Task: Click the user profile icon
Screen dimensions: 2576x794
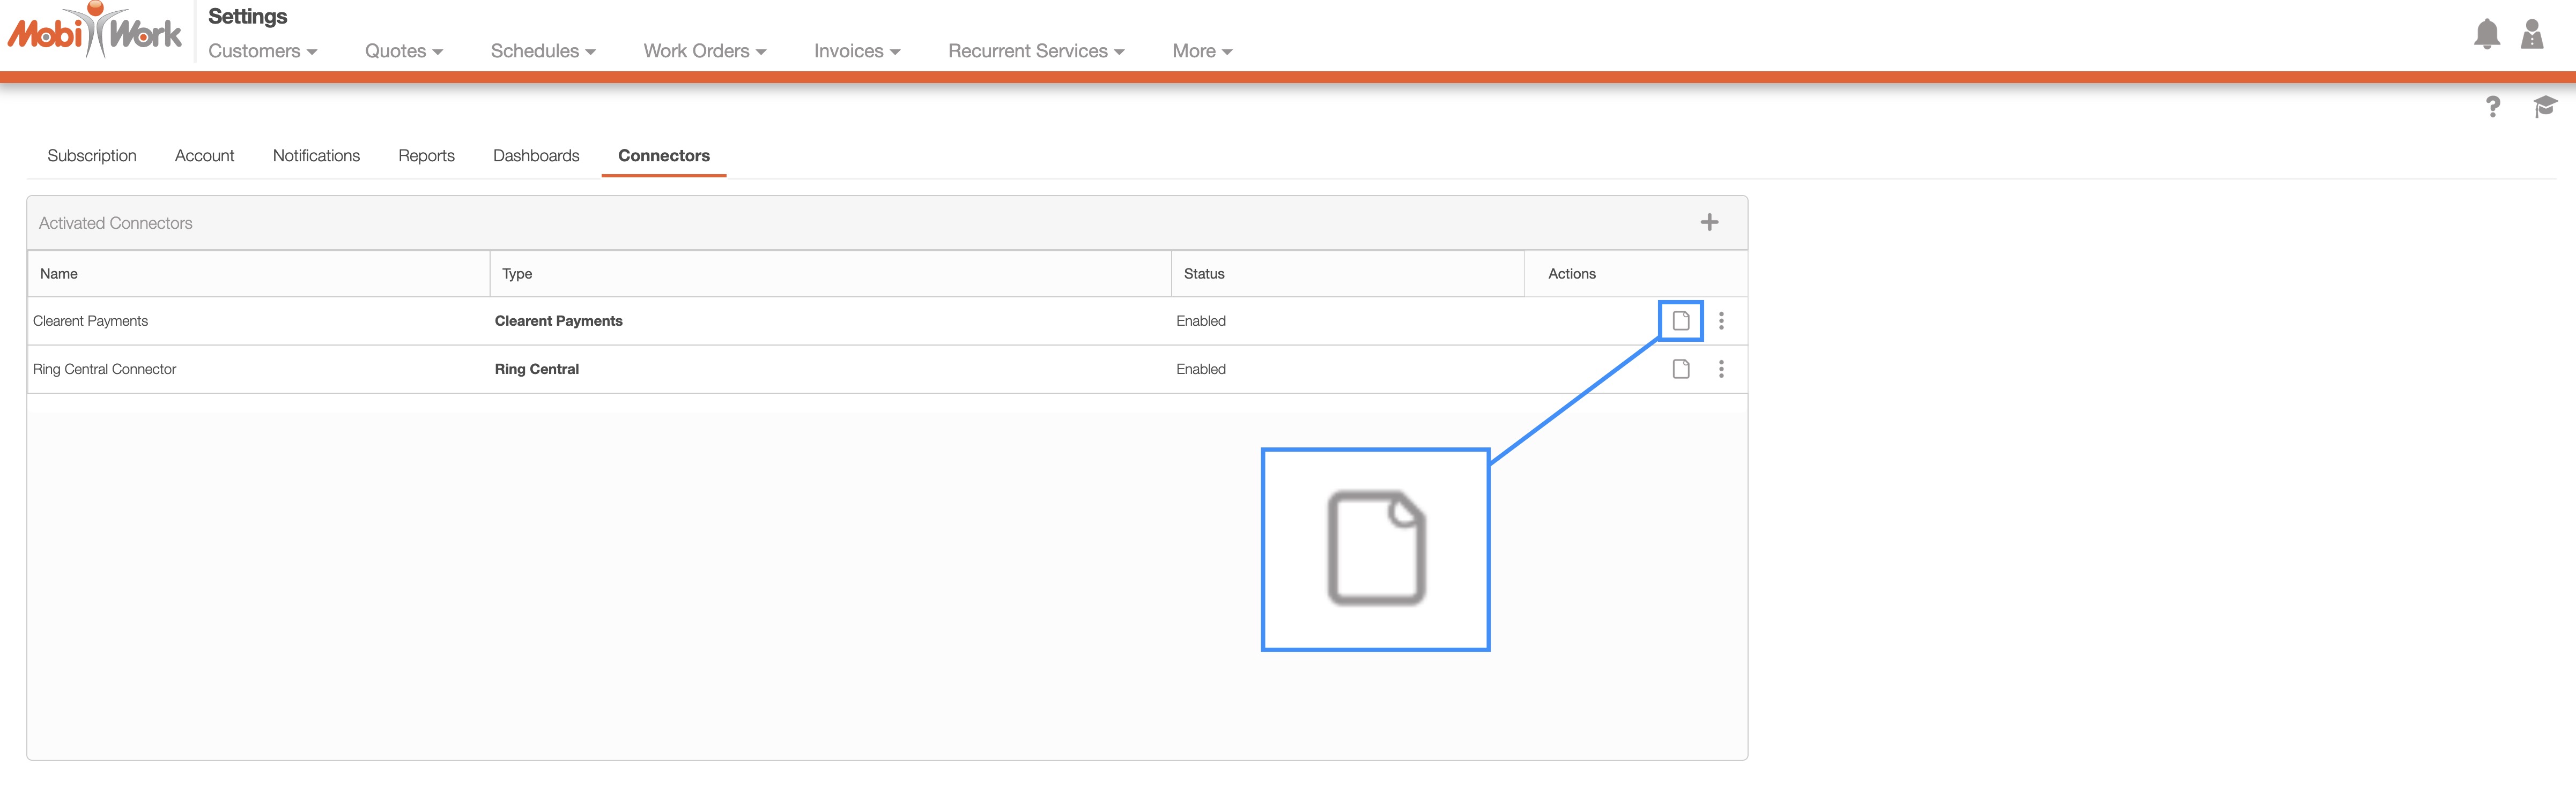Action: coord(2532,35)
